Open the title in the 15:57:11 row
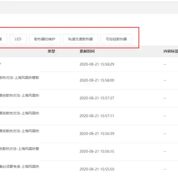178x178 pixels. tap(20, 113)
